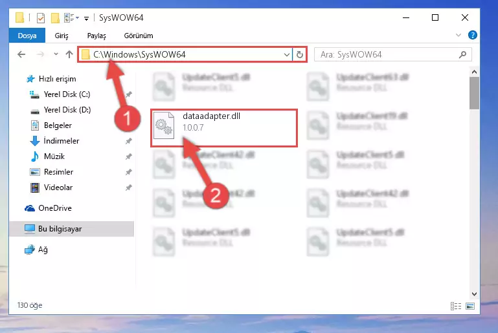Open the Dosya file menu

coord(27,36)
